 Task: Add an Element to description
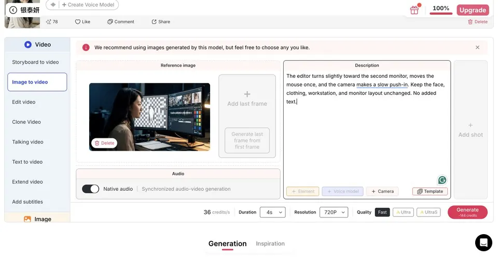pyautogui.click(x=302, y=191)
